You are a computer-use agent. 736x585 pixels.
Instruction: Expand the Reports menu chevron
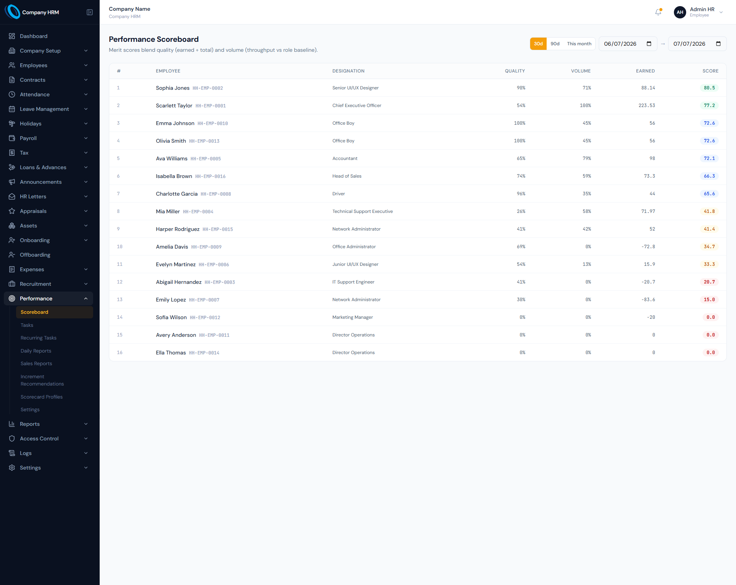(x=86, y=424)
